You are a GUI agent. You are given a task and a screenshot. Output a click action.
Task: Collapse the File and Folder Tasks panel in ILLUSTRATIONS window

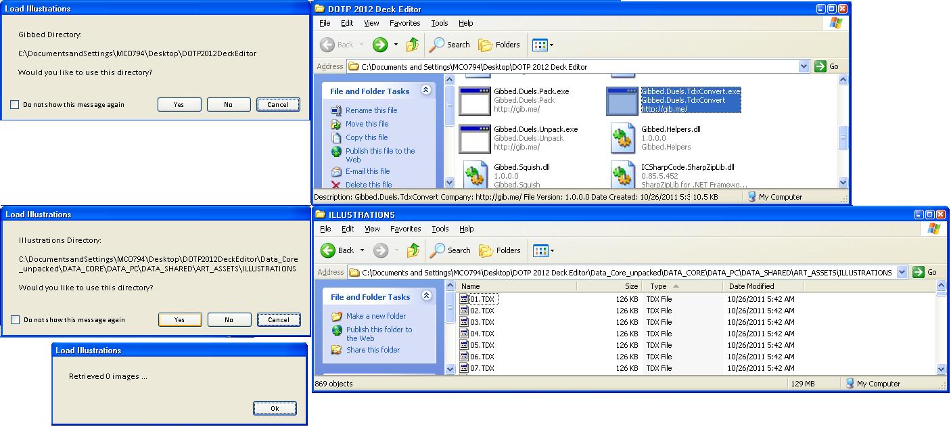(x=426, y=296)
